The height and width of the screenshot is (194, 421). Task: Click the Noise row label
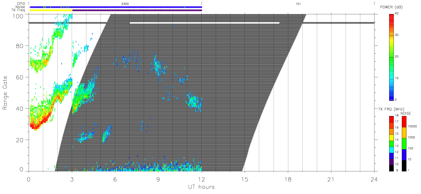(20, 7)
